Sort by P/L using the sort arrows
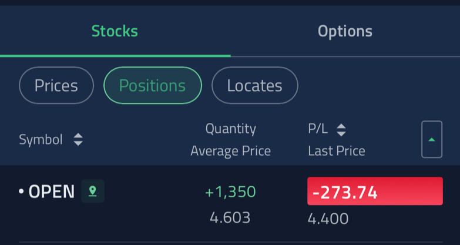460x245 pixels. 341,130
